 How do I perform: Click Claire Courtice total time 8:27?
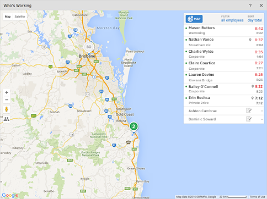point(259,63)
